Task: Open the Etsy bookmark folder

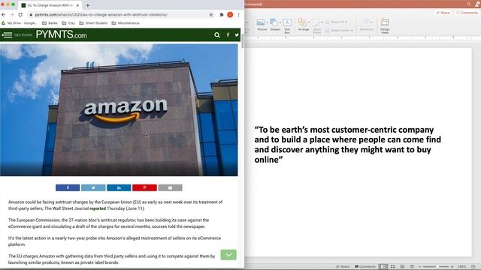Action: pyautogui.click(x=68, y=23)
